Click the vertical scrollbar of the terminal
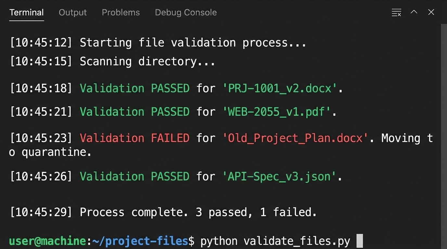Image resolution: width=447 pixels, height=249 pixels. (444, 130)
